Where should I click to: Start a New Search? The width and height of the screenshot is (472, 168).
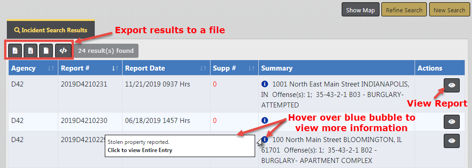[x=449, y=10]
